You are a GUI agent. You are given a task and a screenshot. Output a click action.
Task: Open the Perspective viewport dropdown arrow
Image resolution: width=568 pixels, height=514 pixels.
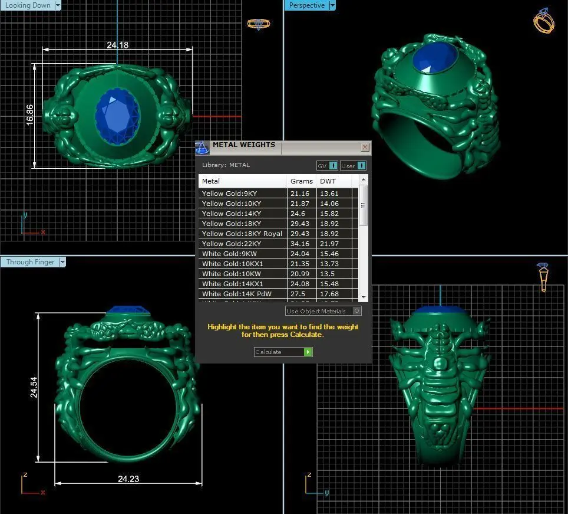pyautogui.click(x=332, y=5)
